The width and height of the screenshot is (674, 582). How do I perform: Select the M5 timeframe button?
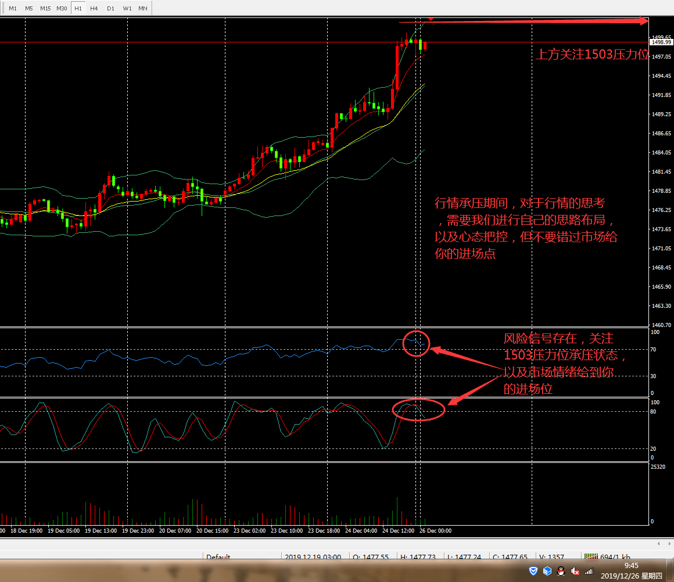pos(29,8)
